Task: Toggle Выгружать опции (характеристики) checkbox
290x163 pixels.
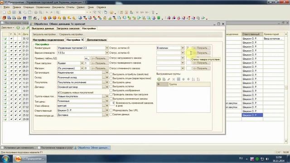Action: point(111,78)
